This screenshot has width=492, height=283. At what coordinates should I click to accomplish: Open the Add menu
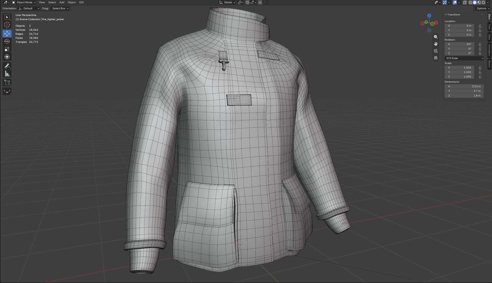coord(62,2)
